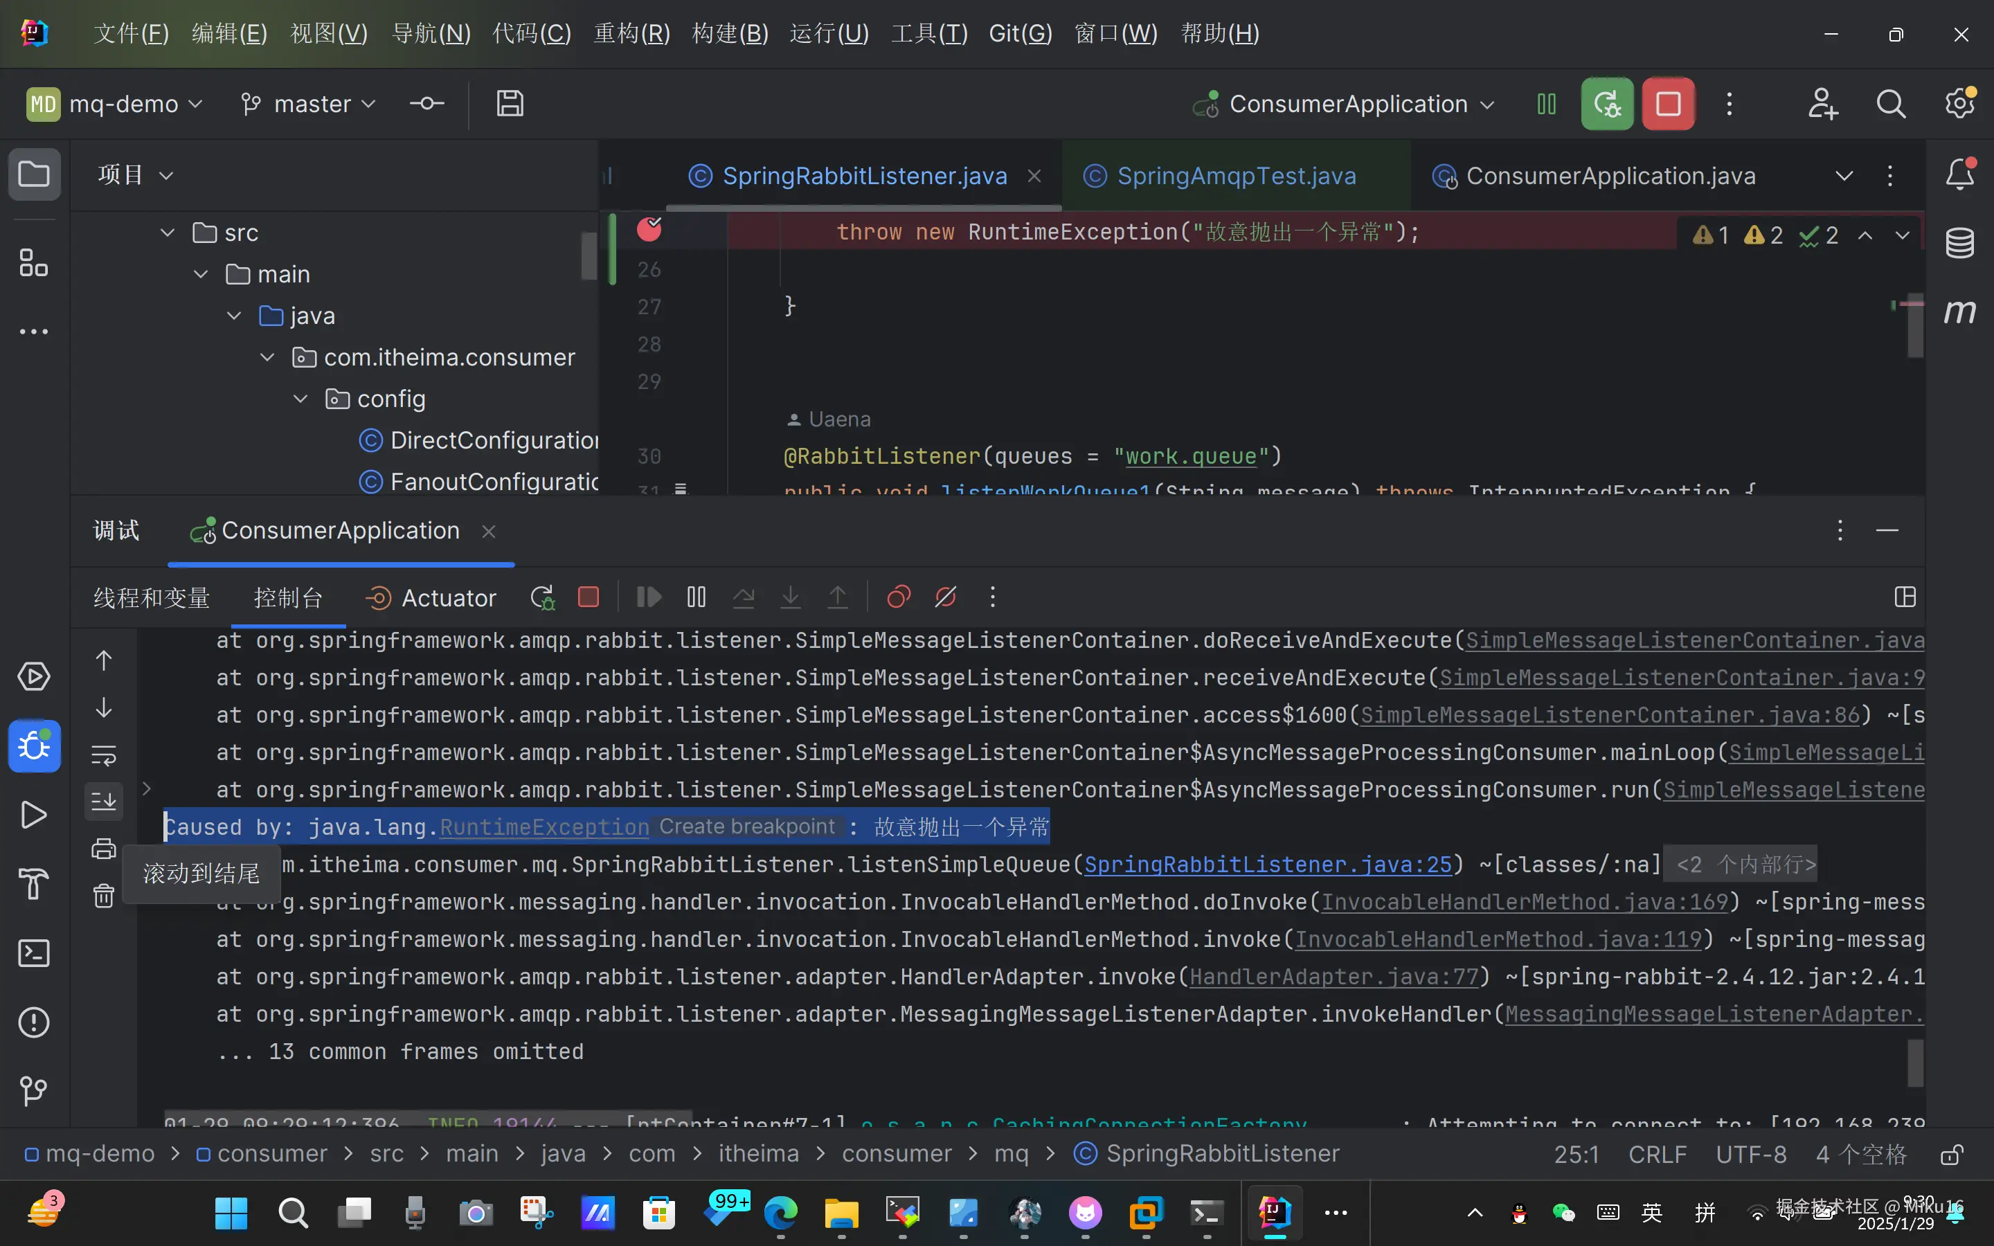Click View Breakpoints icon in debug toolbar
This screenshot has width=1994, height=1246.
[898, 597]
